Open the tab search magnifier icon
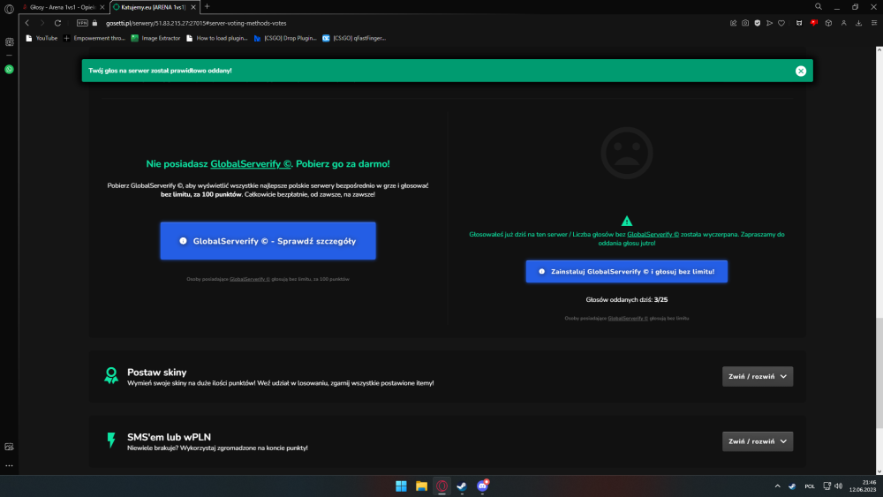883x497 pixels. coord(819,7)
